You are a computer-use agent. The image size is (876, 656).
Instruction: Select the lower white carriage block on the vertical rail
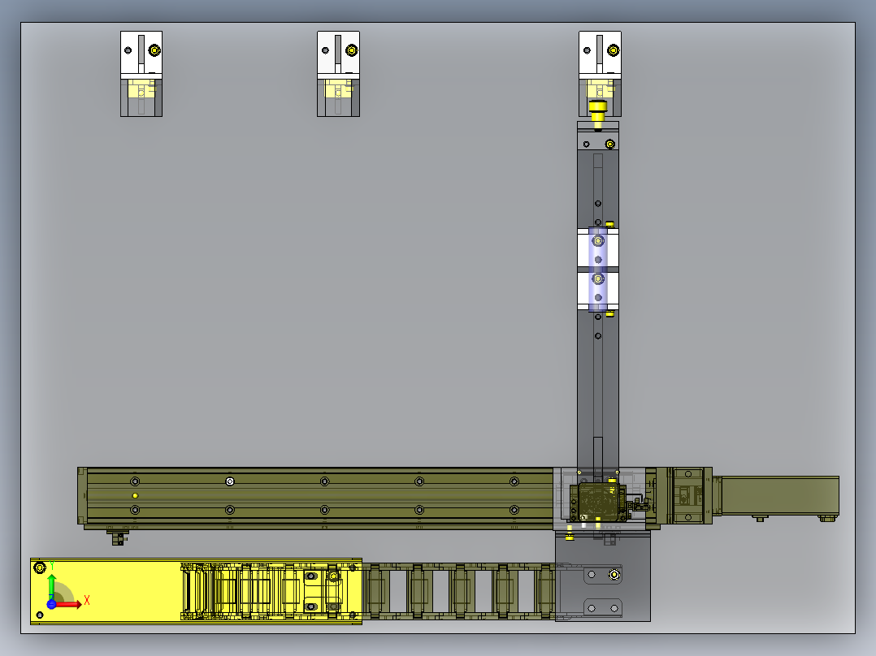click(598, 291)
